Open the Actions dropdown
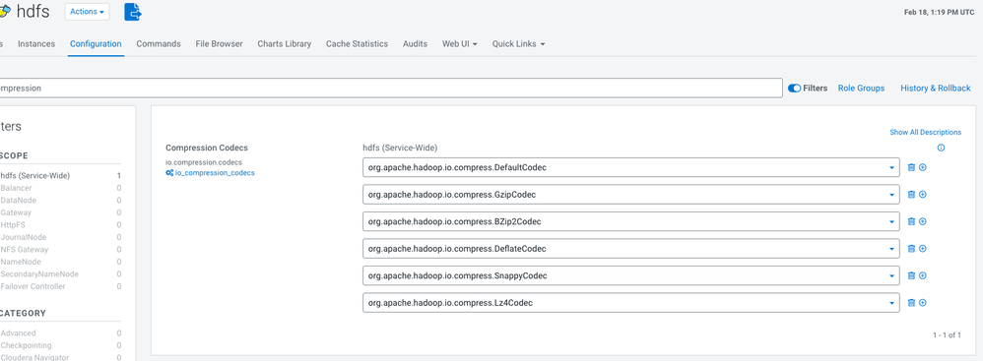 (87, 11)
